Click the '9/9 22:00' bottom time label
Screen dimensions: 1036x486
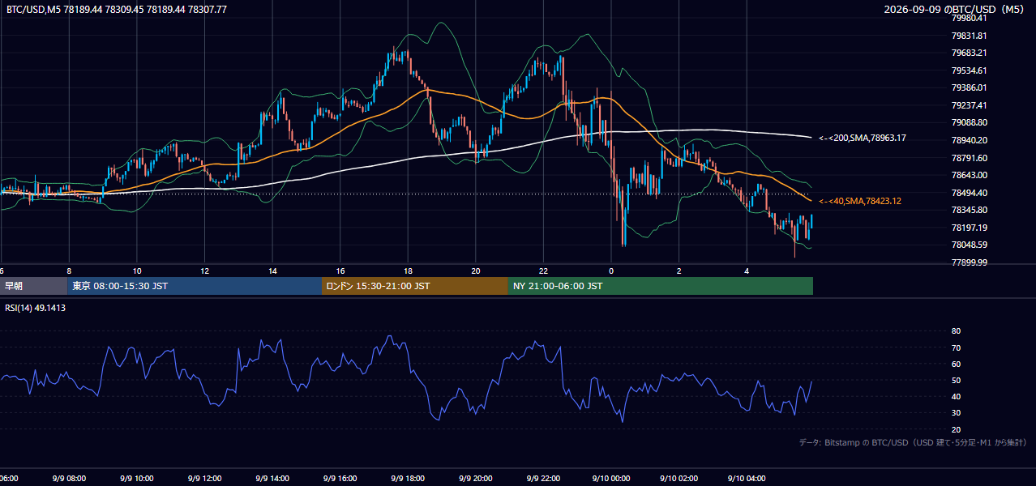click(x=543, y=479)
